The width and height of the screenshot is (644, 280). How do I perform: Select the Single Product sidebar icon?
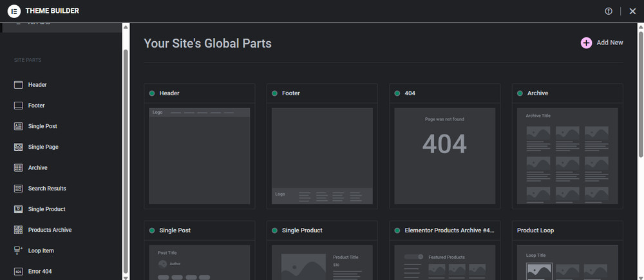coord(18,209)
